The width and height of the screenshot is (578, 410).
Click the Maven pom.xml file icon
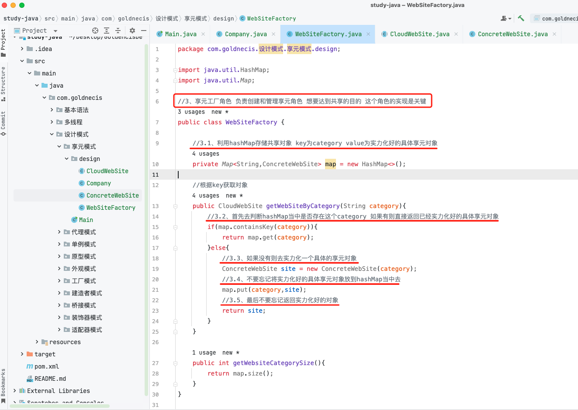click(30, 366)
